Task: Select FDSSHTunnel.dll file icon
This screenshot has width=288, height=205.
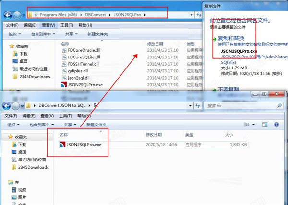Action: (64, 64)
